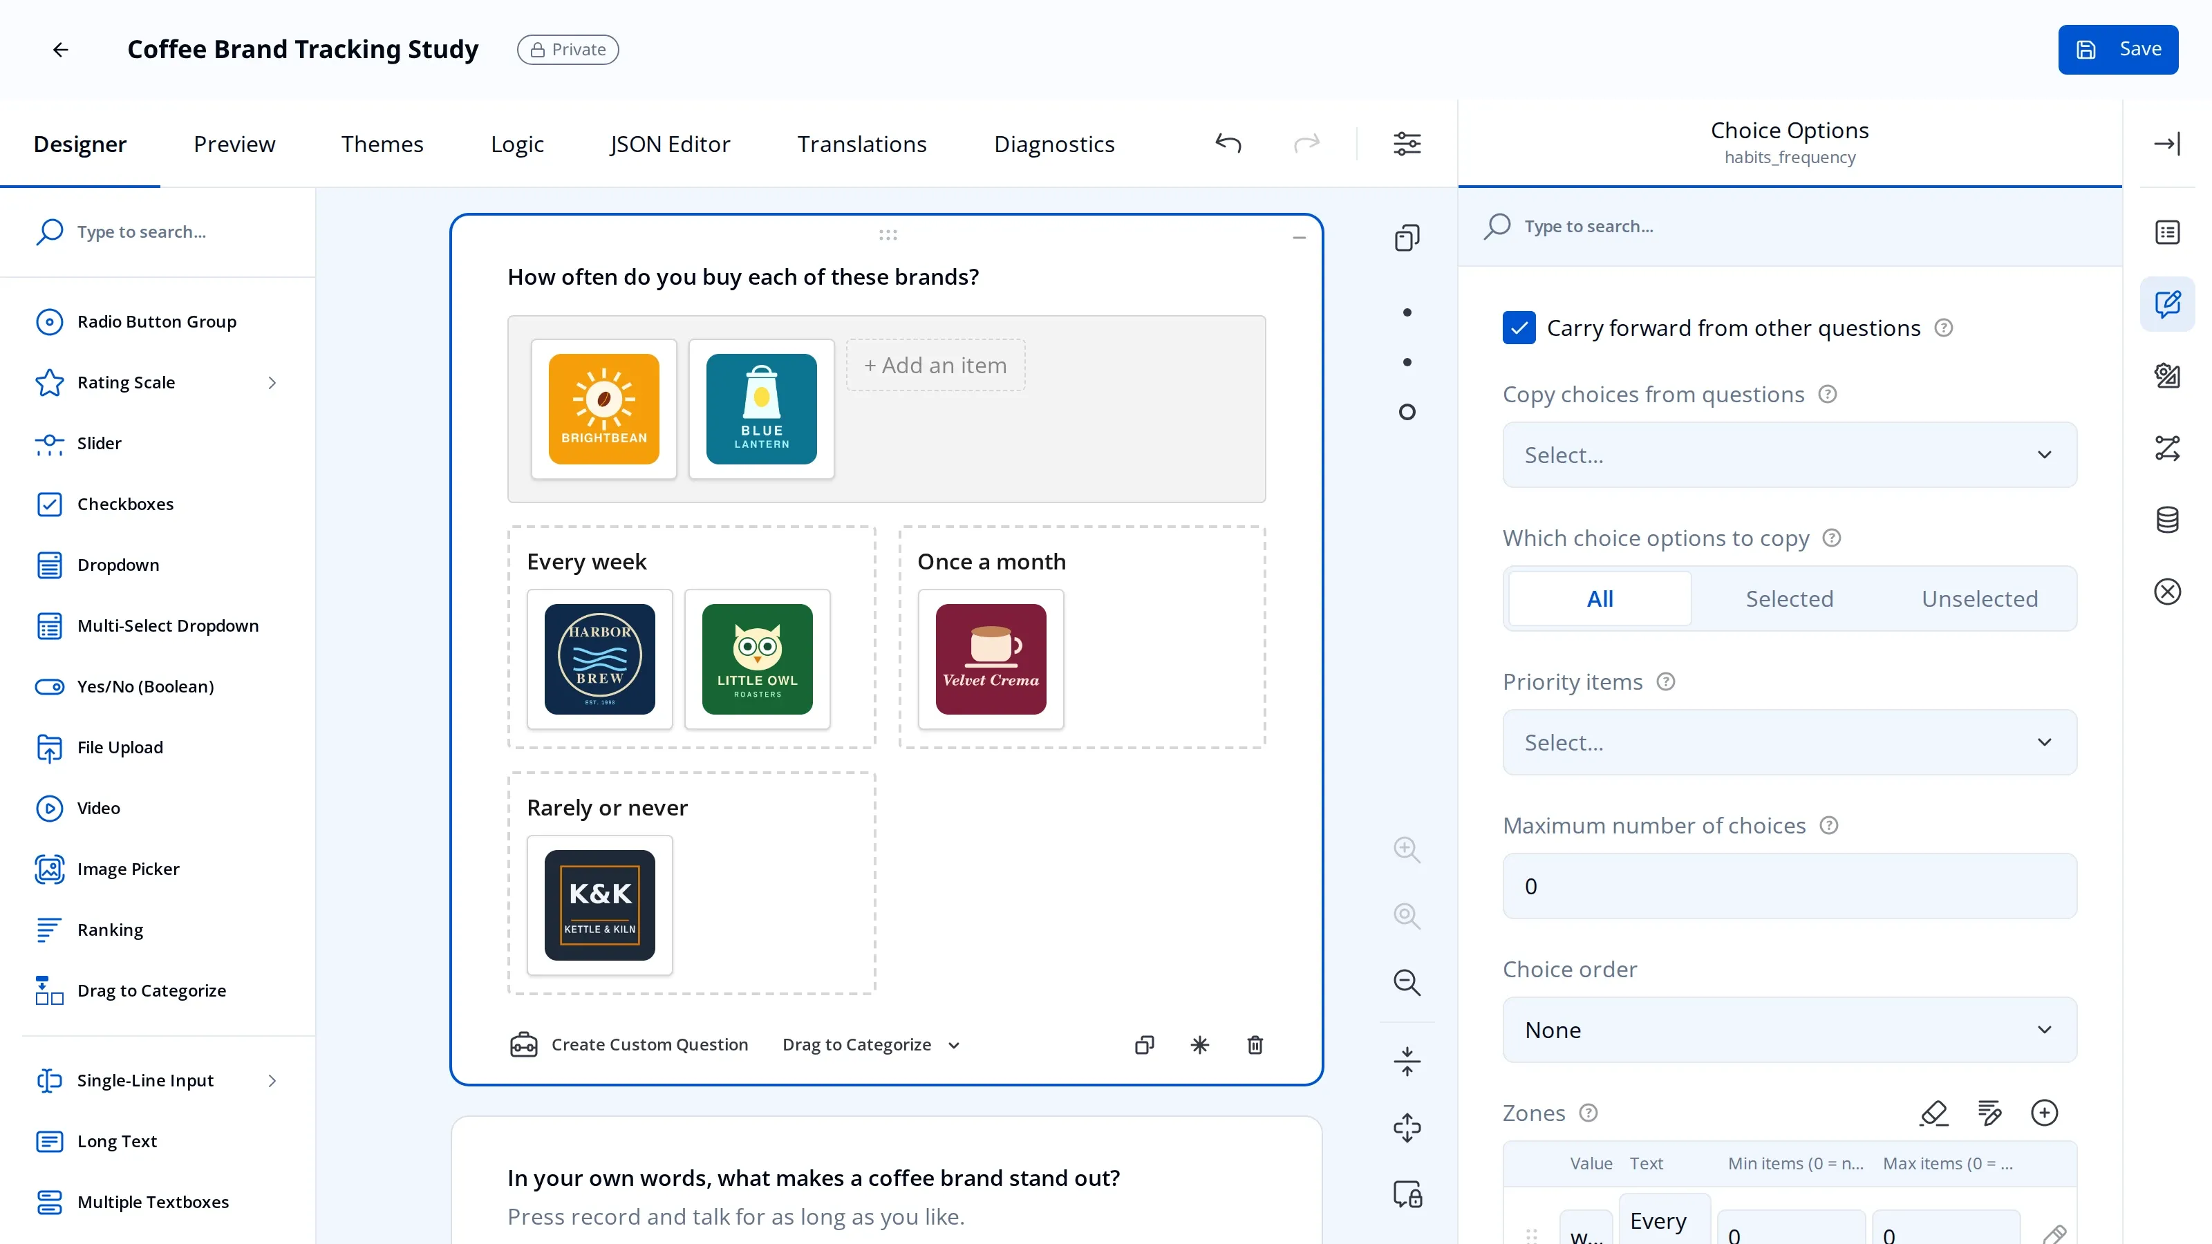Viewport: 2212px width, 1244px height.
Task: Expand Rating Scale subtypes chevron
Action: pos(272,383)
